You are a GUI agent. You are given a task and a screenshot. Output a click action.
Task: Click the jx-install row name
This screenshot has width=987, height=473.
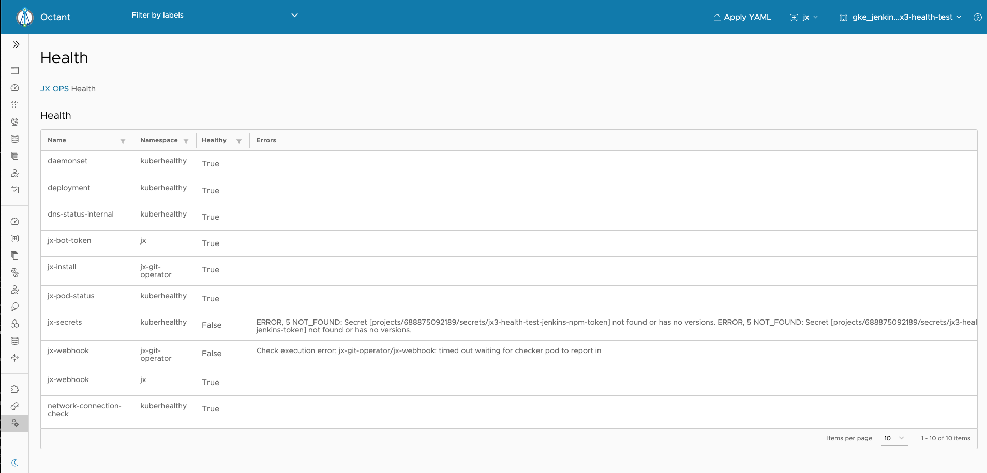62,267
